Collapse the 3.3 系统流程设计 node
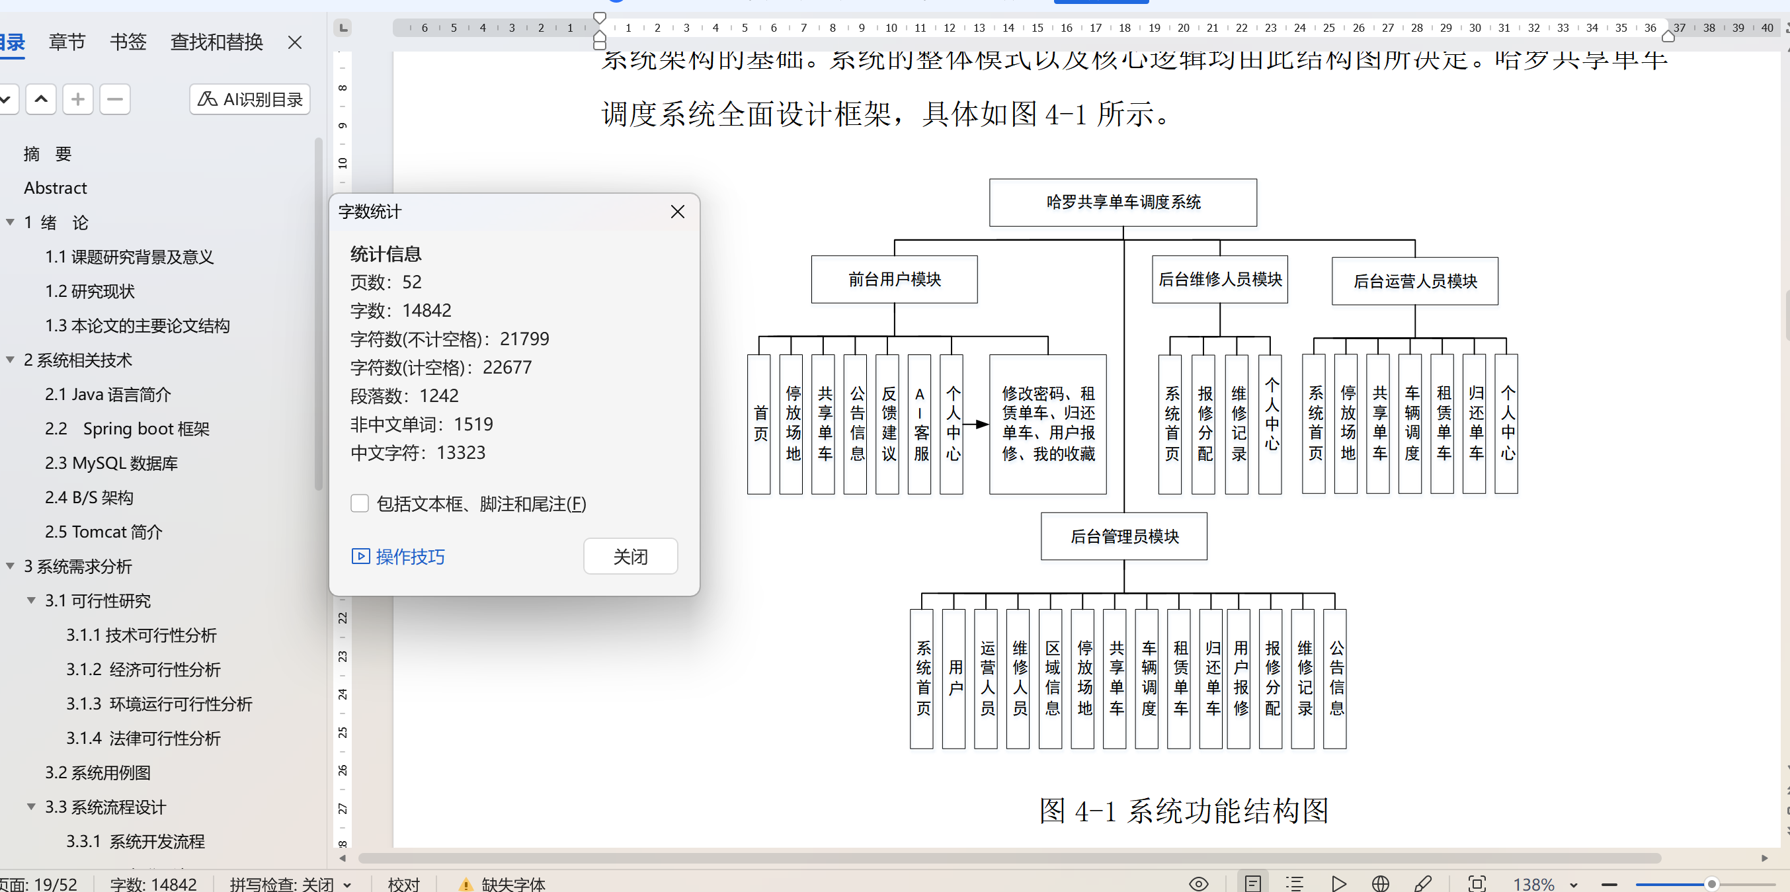 pos(31,807)
